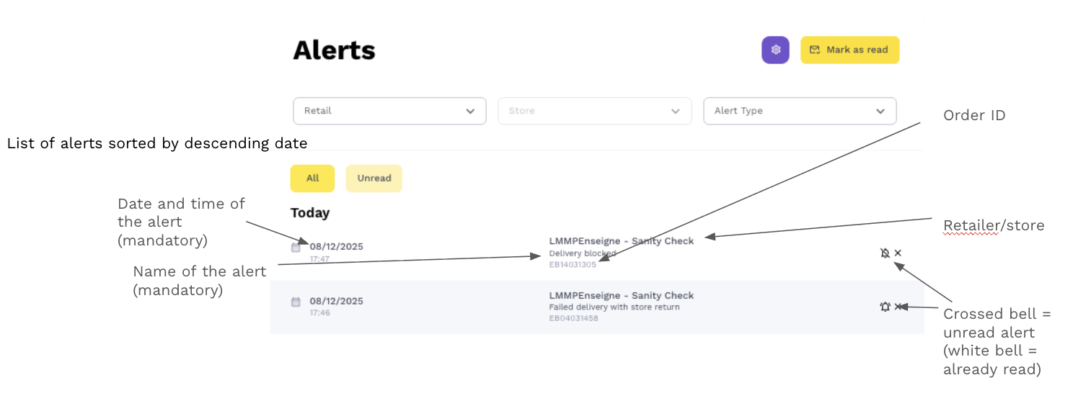Select the Failed delivery with store return row
The height and width of the screenshot is (393, 1073).
point(614,307)
